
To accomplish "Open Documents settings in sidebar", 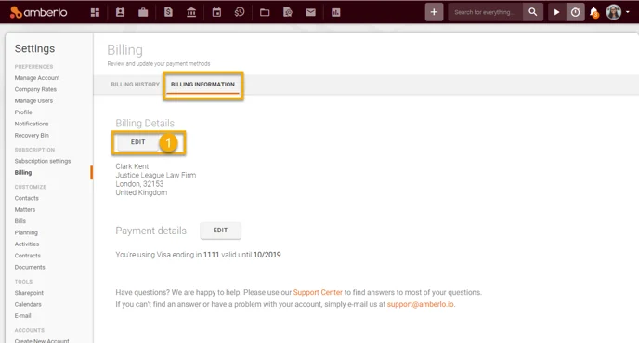I will (30, 267).
